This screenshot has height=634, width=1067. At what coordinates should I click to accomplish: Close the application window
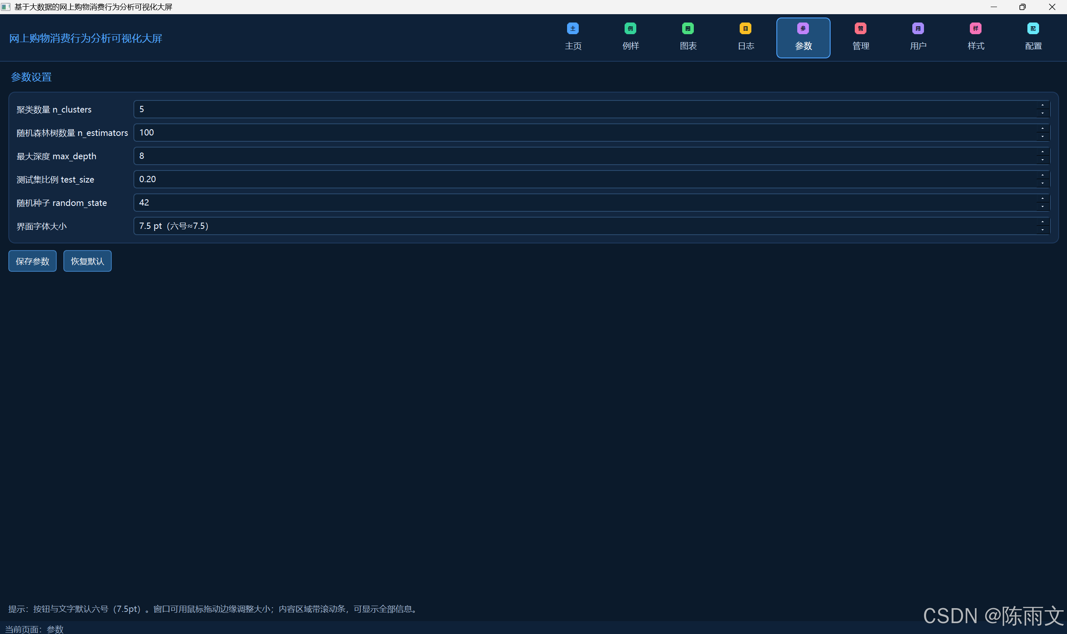[1052, 7]
